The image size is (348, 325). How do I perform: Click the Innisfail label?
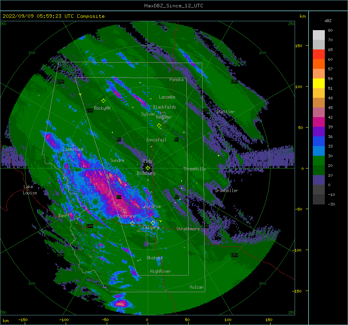(x=156, y=140)
